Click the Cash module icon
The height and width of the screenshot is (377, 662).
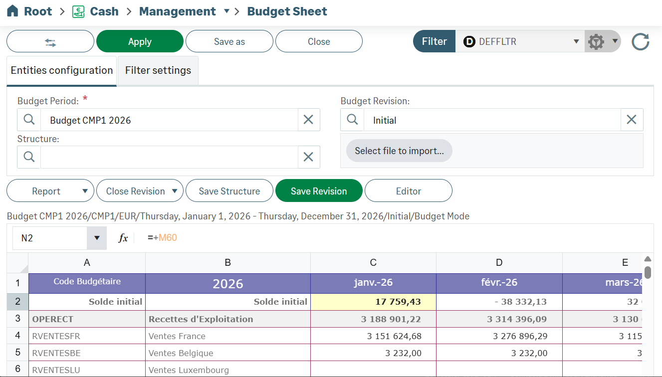coord(78,11)
